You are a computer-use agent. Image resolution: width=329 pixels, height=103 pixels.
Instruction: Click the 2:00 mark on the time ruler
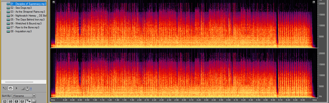tap(139, 100)
